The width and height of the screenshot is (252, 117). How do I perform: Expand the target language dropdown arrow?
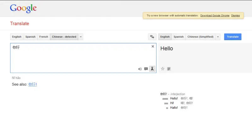218,37
